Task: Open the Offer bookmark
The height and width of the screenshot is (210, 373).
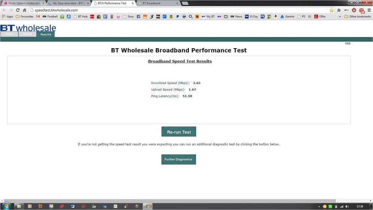Action: [x=320, y=16]
